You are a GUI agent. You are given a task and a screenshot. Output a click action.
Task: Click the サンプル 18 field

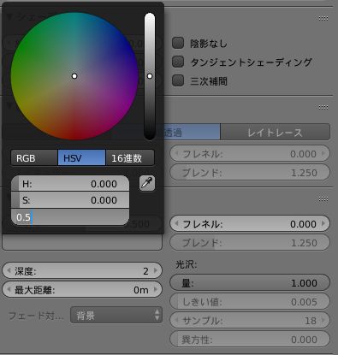coord(250,320)
